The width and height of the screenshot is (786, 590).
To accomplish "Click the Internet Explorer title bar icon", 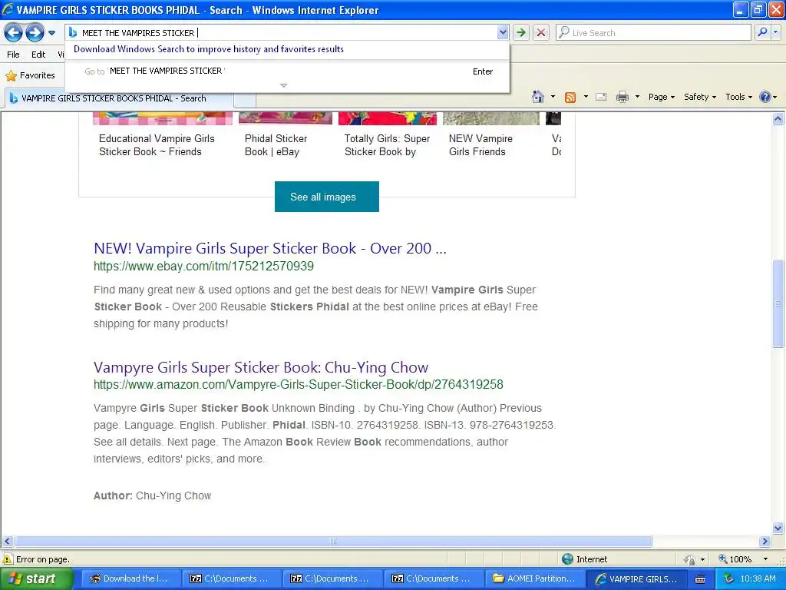I will 8,9.
